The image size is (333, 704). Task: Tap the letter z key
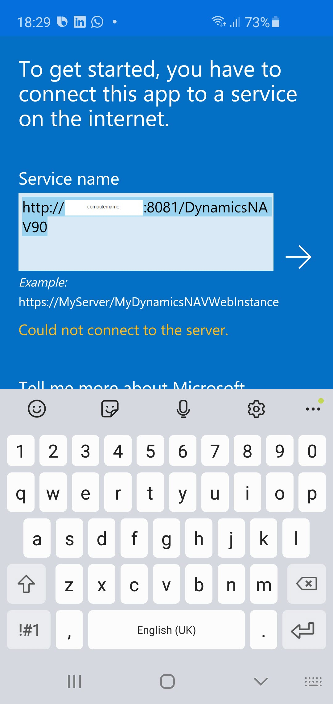click(69, 584)
